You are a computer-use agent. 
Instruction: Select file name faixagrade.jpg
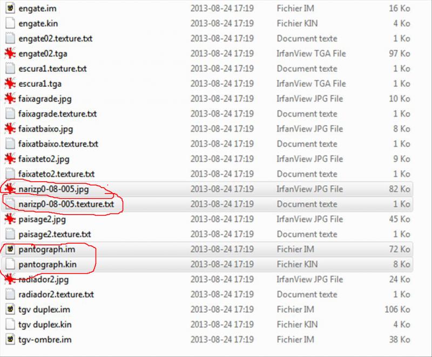point(45,99)
